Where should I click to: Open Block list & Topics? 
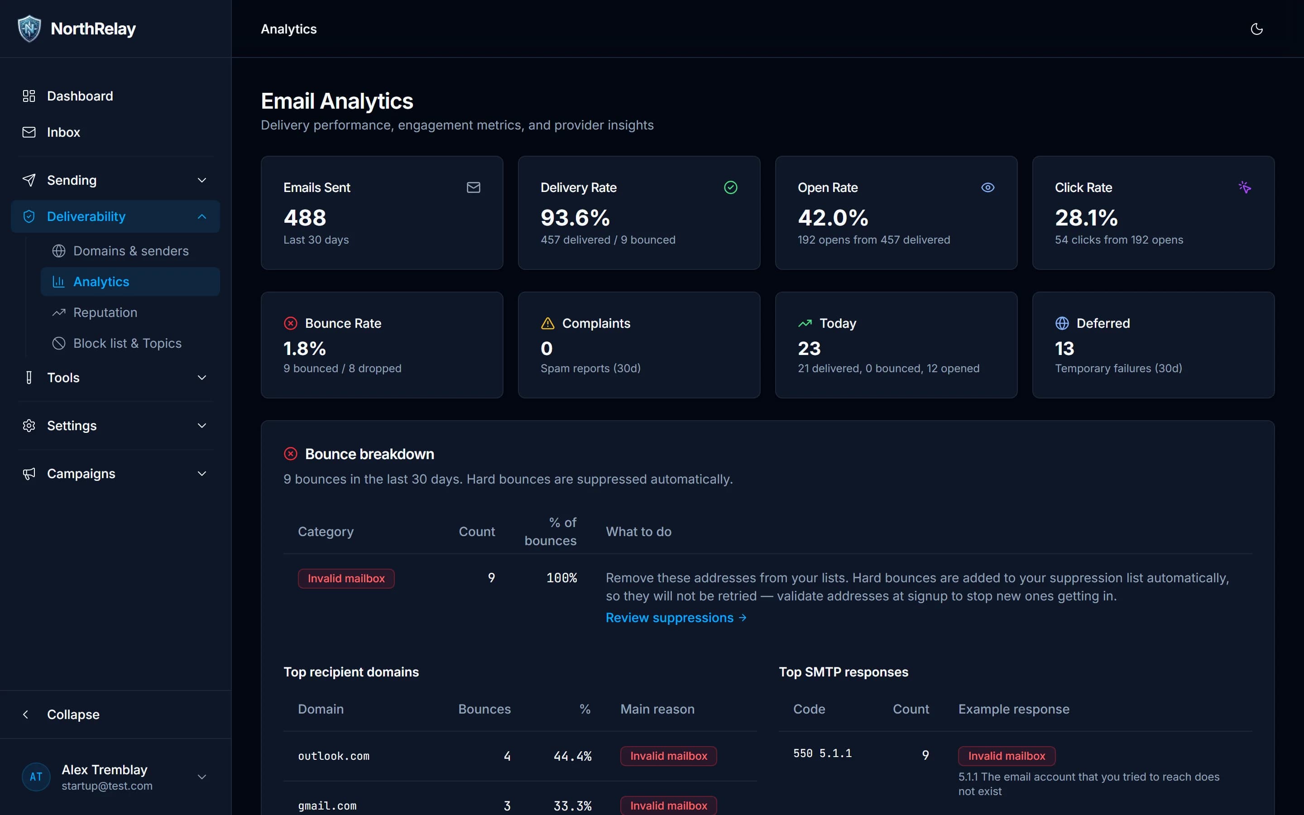tap(130, 343)
